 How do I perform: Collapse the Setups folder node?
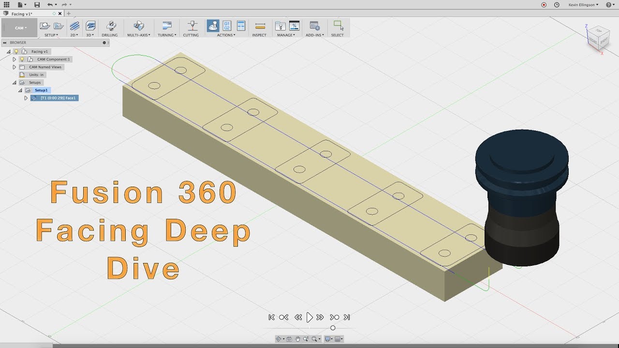(14, 83)
